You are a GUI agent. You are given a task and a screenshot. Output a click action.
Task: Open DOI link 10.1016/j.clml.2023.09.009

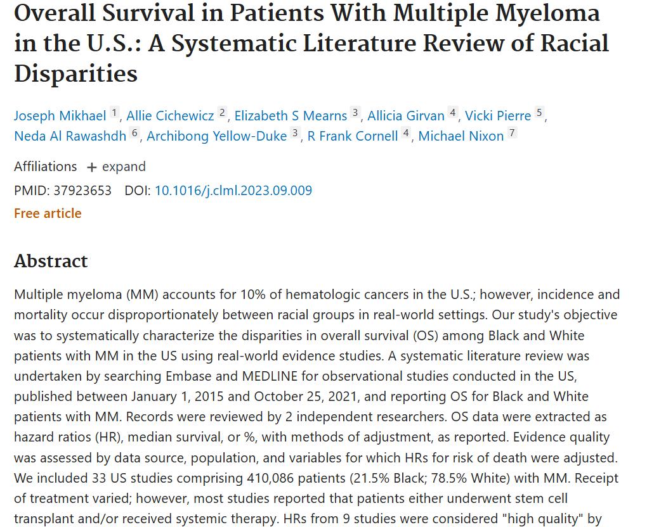pos(233,191)
